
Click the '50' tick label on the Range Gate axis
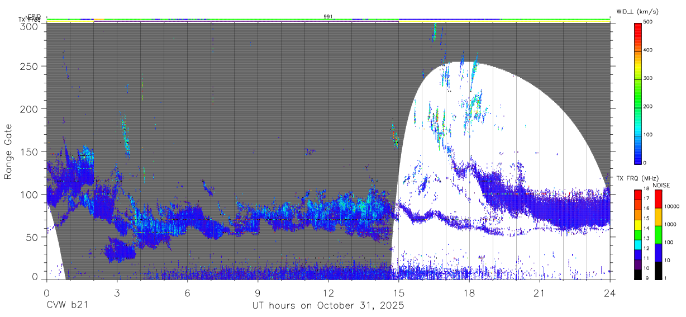point(31,237)
